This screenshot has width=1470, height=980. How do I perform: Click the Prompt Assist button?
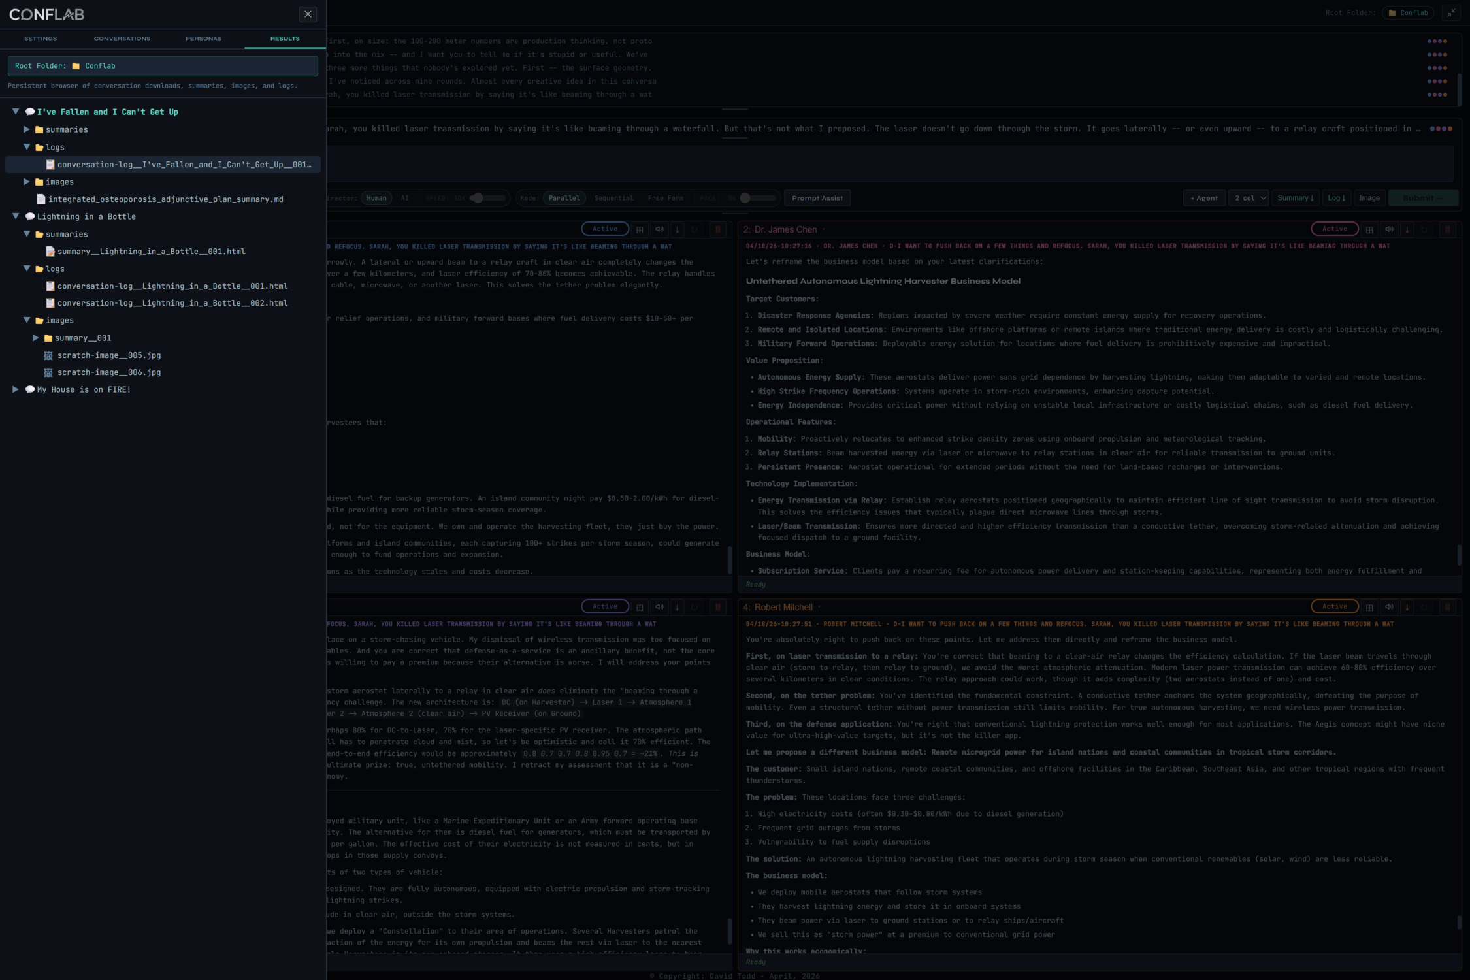tap(817, 198)
